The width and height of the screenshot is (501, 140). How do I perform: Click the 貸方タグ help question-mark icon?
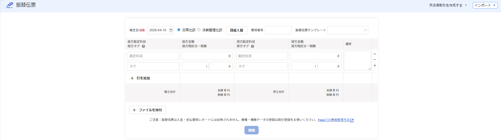point(252,46)
